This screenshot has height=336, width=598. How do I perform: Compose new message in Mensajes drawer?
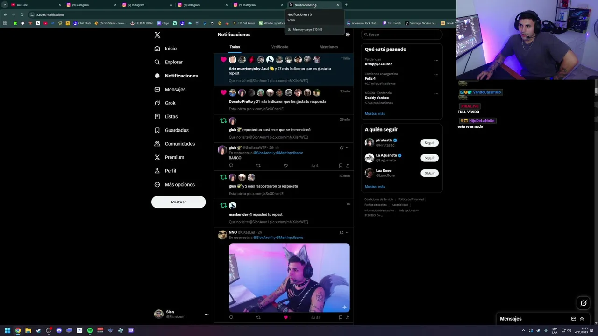[x=573, y=319]
